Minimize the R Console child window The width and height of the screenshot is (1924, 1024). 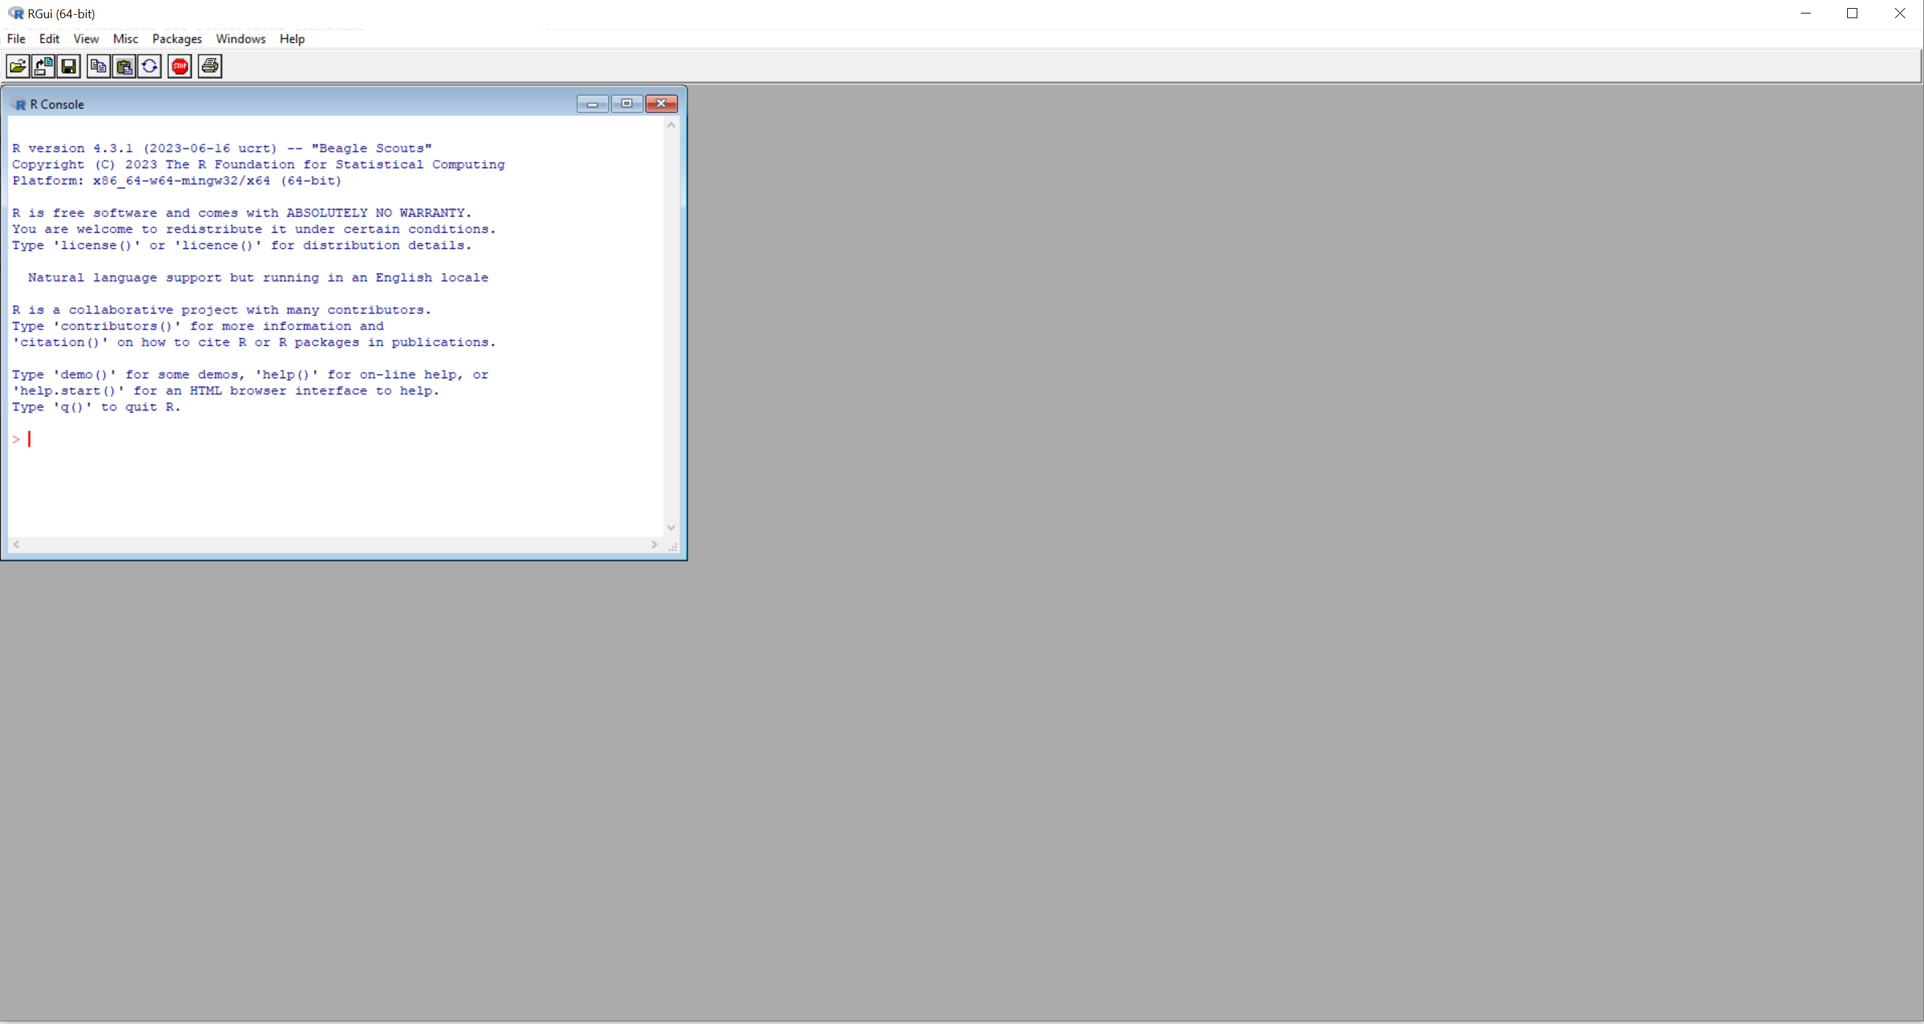(593, 104)
